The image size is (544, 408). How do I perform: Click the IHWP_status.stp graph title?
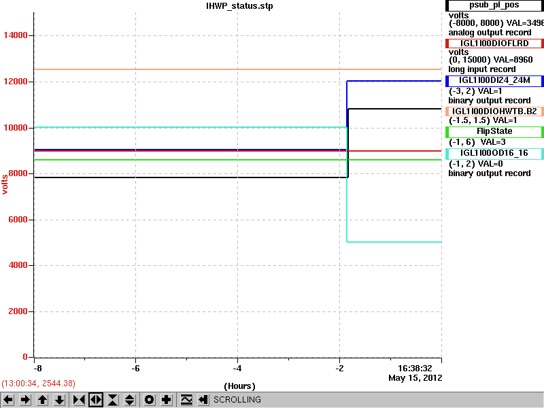click(239, 6)
